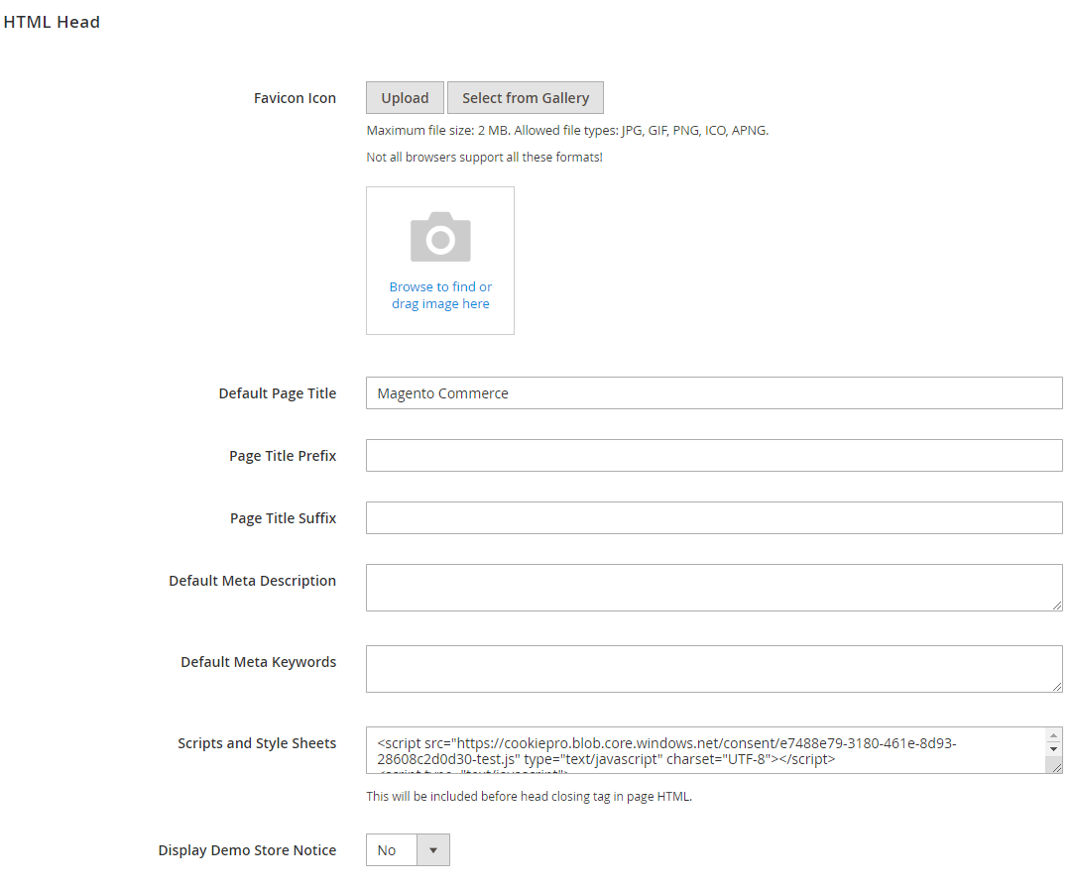Image resolution: width=1073 pixels, height=887 pixels.
Task: Focus the Default Meta Keywords textarea
Action: click(x=713, y=669)
